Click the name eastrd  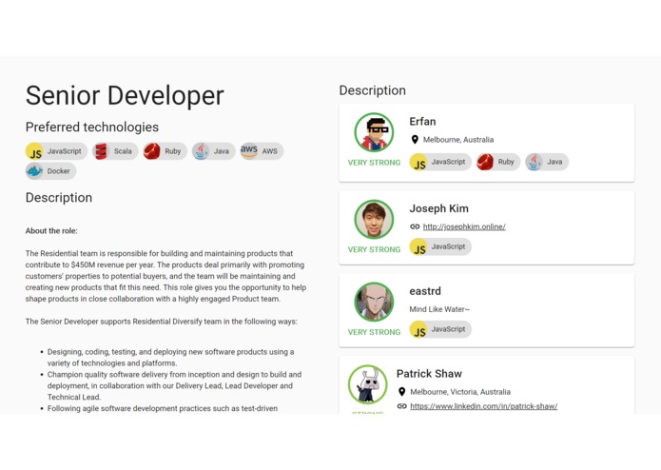tap(425, 291)
